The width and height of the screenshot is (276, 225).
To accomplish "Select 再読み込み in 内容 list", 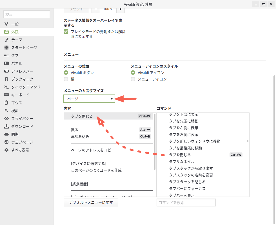I will click(108, 137).
